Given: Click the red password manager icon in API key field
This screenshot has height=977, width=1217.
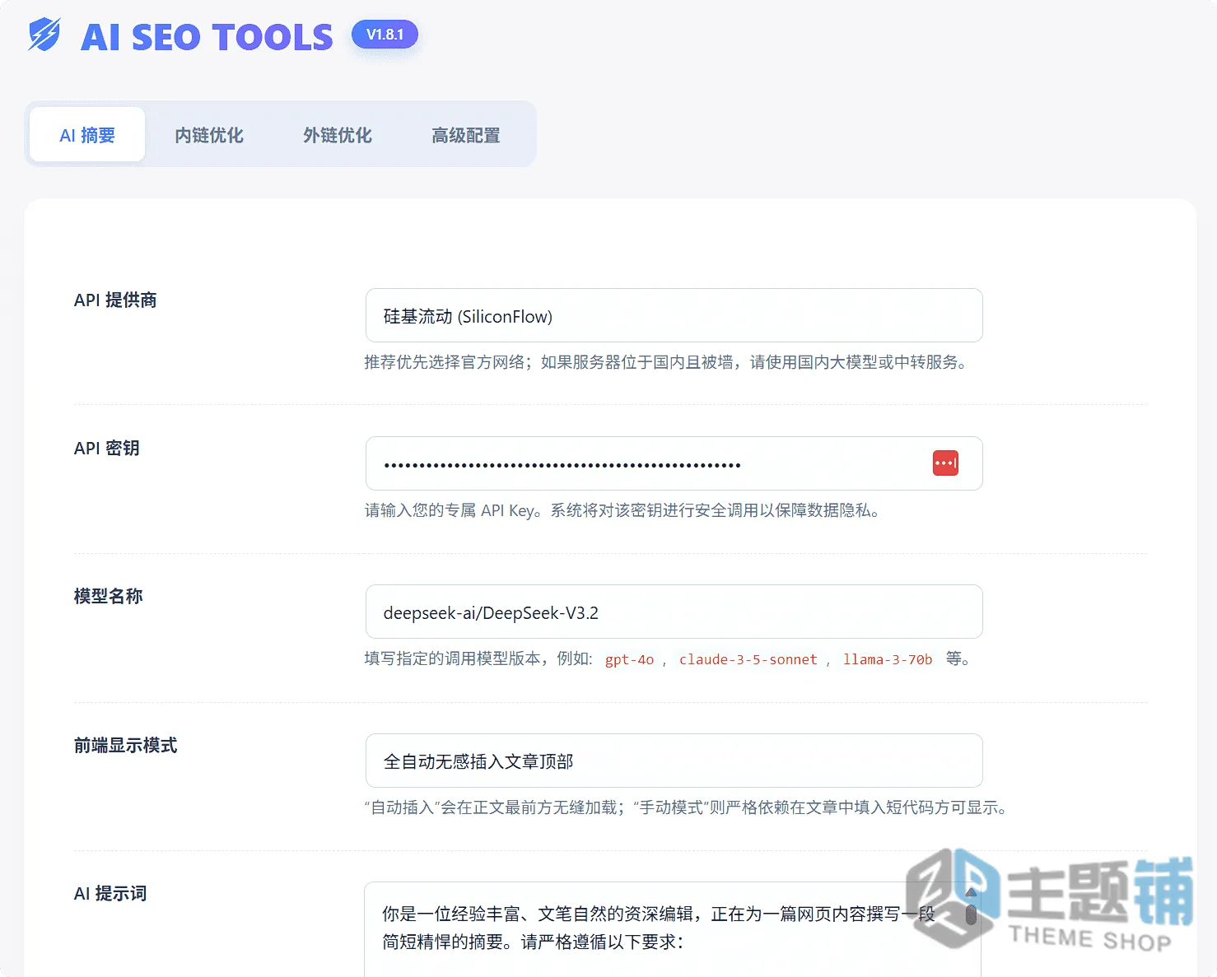Looking at the screenshot, I should (945, 463).
